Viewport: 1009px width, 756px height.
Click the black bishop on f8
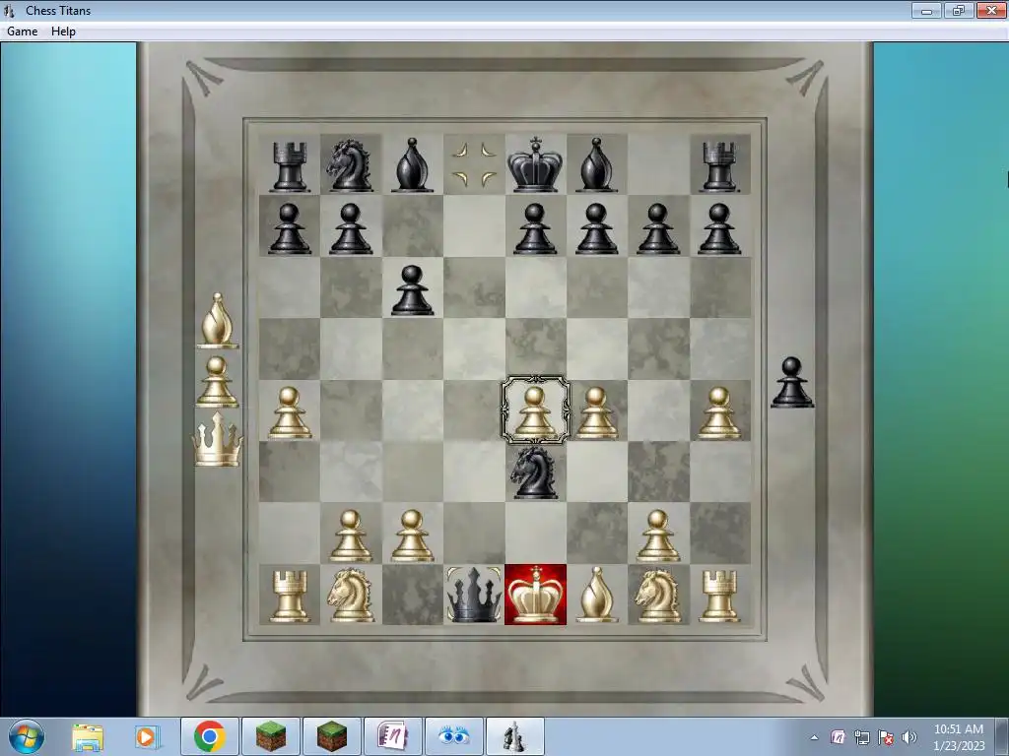tap(596, 165)
